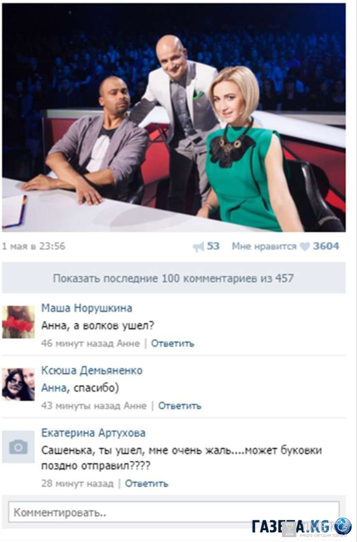Click the megaphone share icon

coord(198,247)
